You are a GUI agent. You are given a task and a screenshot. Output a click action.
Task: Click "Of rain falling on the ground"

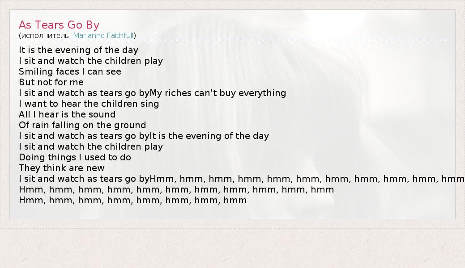[82, 125]
